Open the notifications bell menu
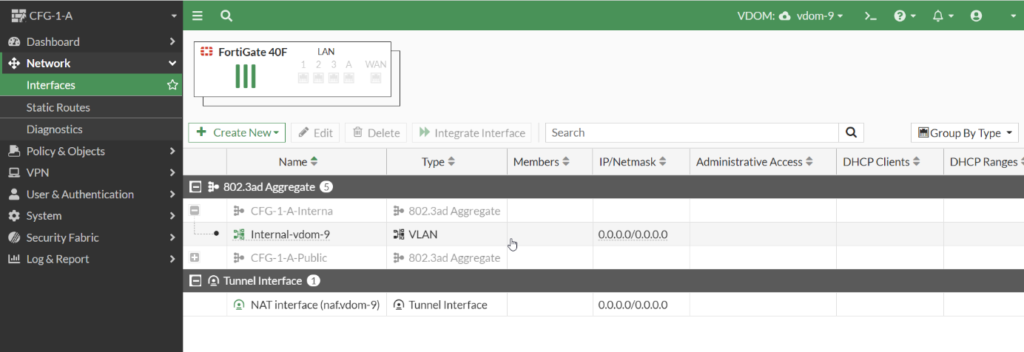1024x352 pixels. click(942, 16)
